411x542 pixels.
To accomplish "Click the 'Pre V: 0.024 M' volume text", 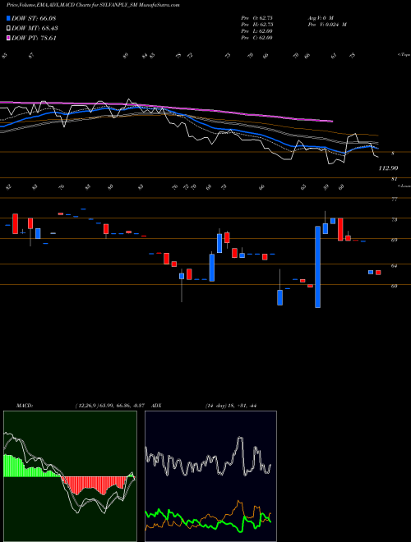I will 327,25.
